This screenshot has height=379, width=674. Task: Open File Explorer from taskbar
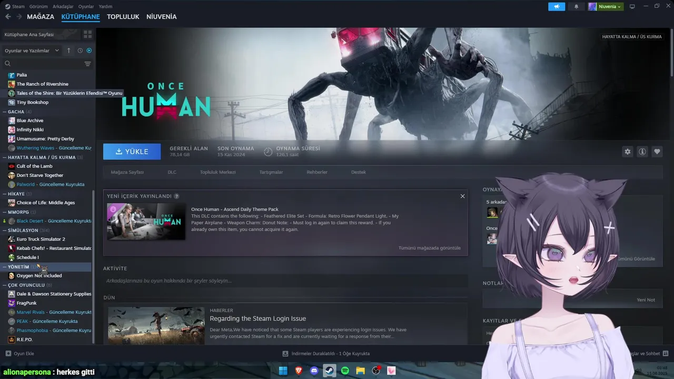[x=360, y=371]
